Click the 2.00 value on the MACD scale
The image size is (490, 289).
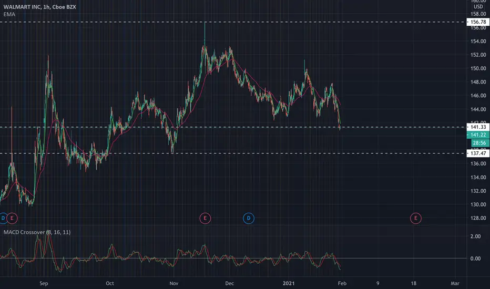[x=475, y=236]
